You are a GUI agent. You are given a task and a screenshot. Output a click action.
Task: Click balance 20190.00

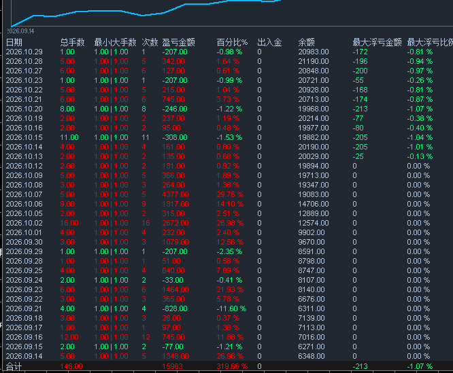[x=313, y=147]
